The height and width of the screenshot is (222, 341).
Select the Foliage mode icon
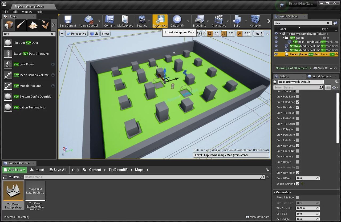point(45,25)
